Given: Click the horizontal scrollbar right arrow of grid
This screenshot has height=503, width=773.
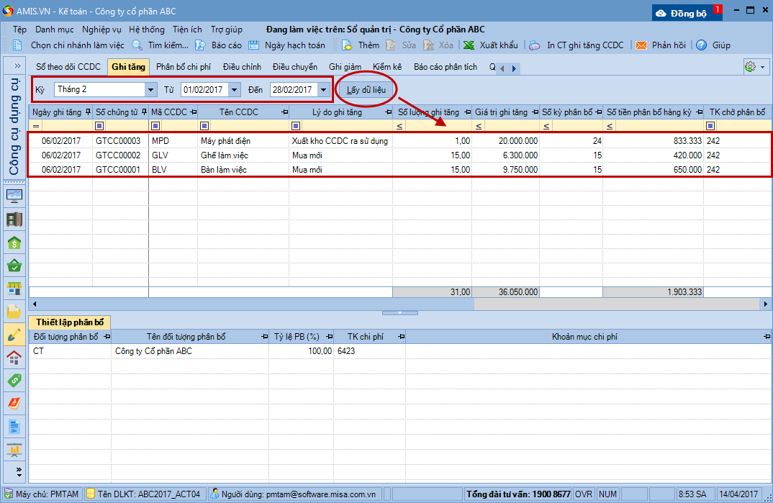Looking at the screenshot, I should coord(766,304).
